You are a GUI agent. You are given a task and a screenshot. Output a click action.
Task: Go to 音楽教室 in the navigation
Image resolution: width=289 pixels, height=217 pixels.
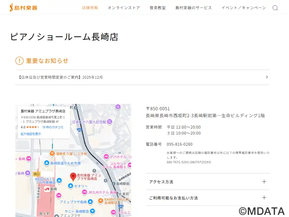[x=158, y=8]
